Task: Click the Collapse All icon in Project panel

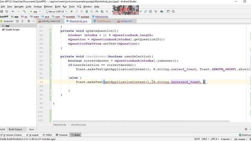Action: pos(22,21)
